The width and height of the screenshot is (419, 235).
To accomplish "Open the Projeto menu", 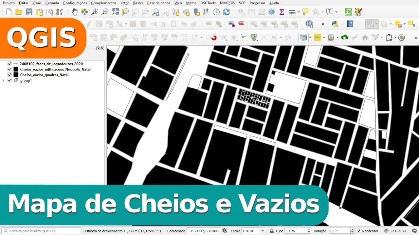I will pos(9,3).
